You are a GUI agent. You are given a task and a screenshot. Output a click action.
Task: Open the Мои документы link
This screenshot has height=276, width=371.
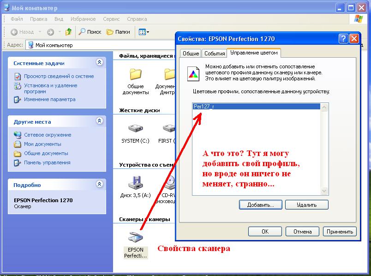coord(42,144)
